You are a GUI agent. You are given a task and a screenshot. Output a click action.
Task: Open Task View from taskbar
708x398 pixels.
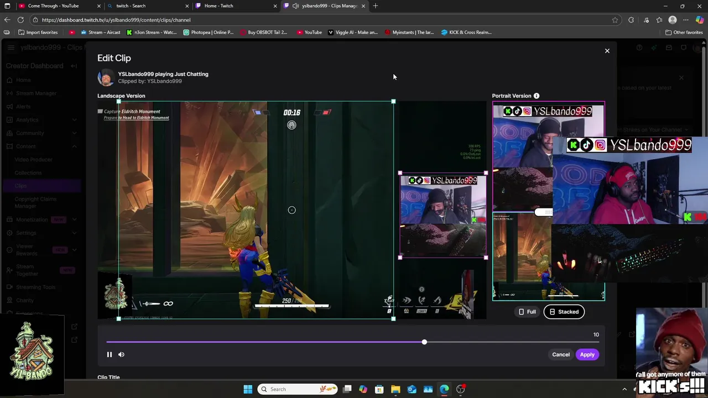(x=347, y=389)
